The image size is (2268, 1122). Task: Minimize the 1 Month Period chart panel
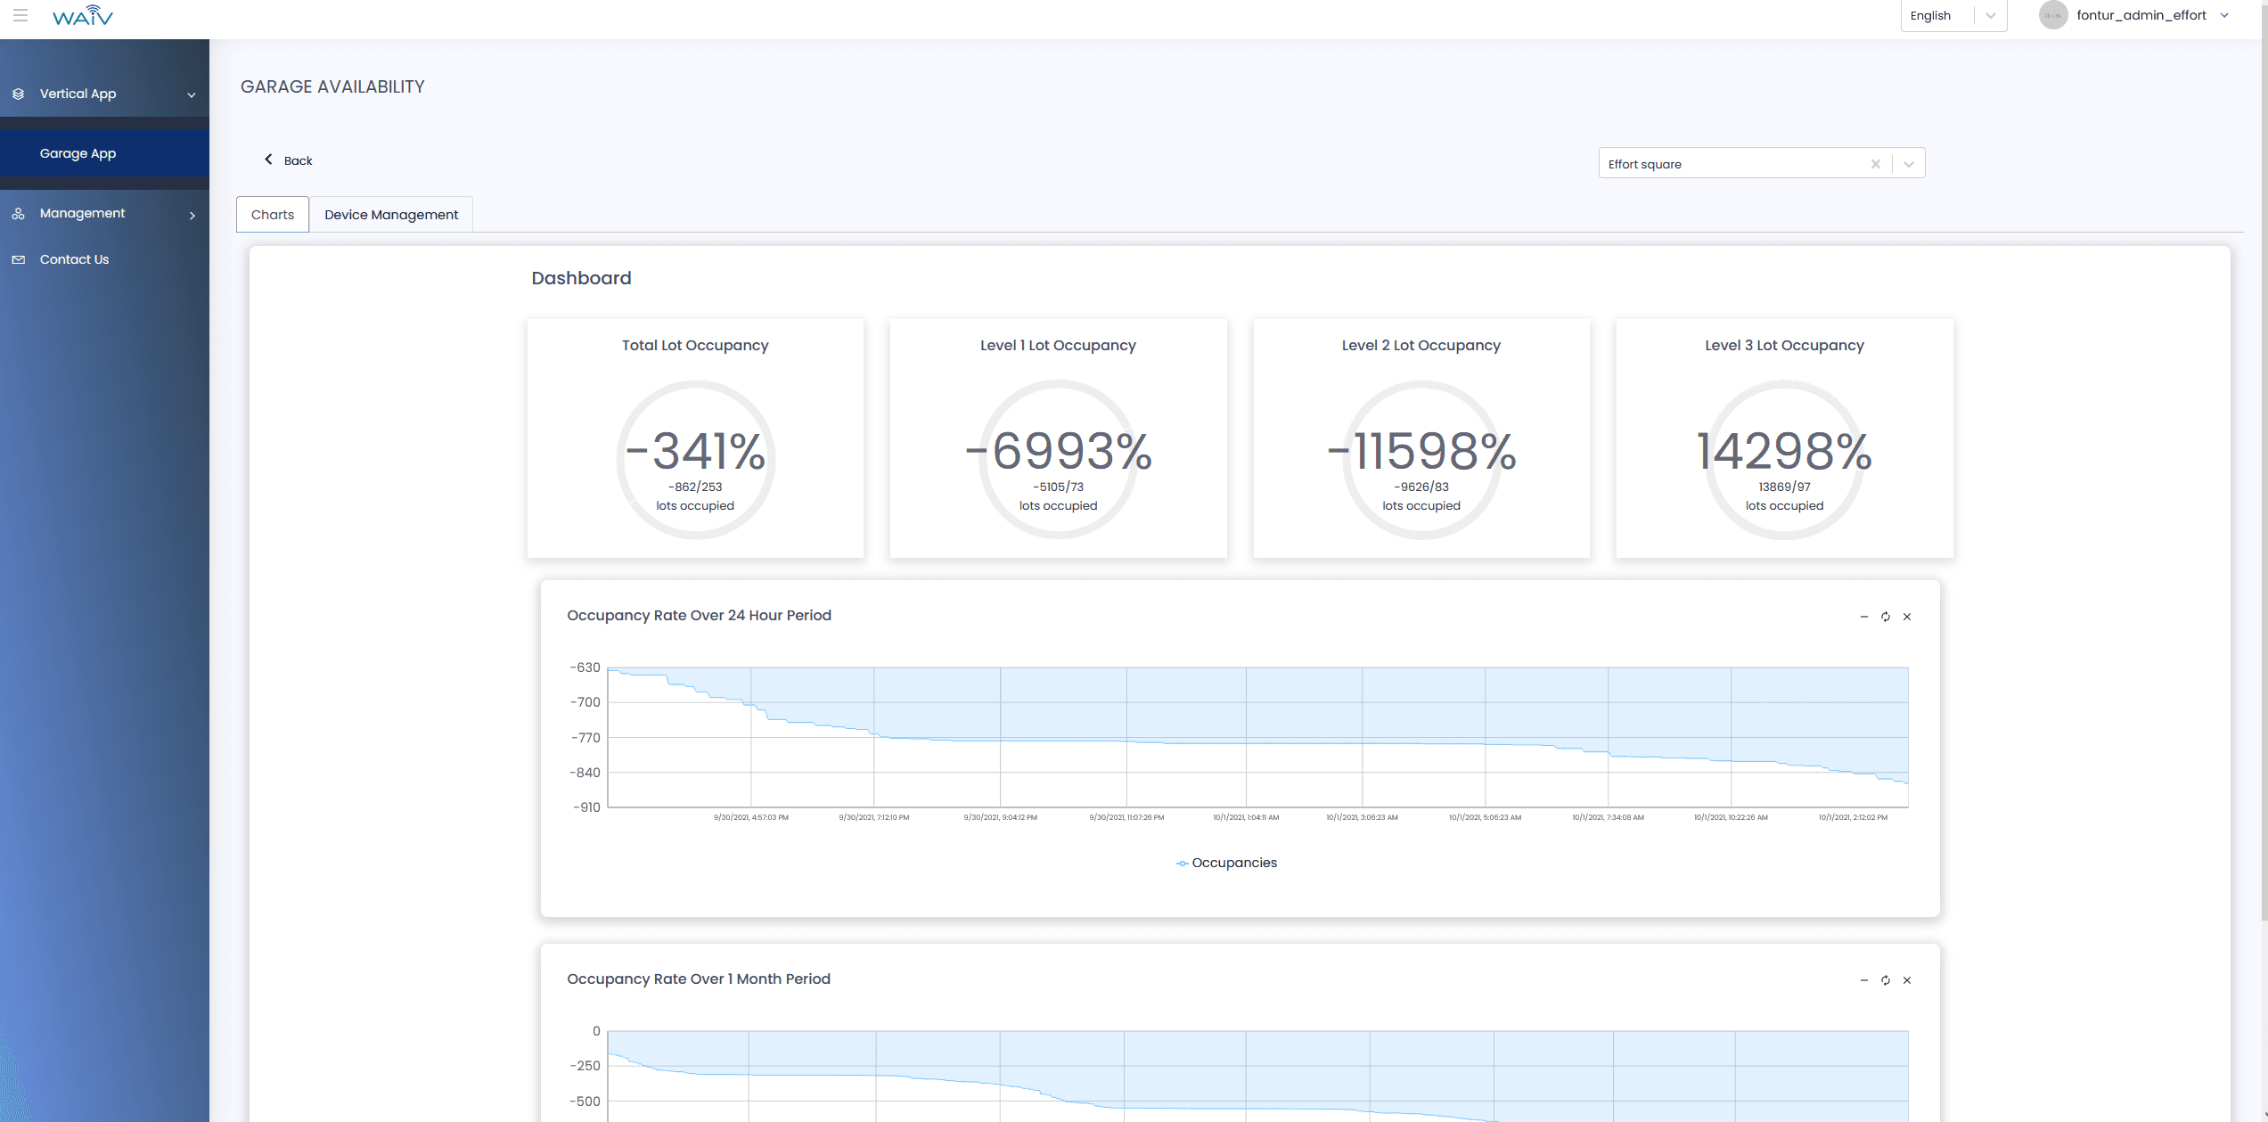point(1864,980)
